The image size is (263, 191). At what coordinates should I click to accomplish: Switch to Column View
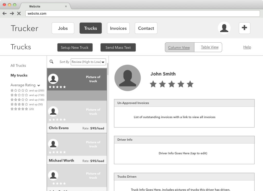click(x=180, y=47)
